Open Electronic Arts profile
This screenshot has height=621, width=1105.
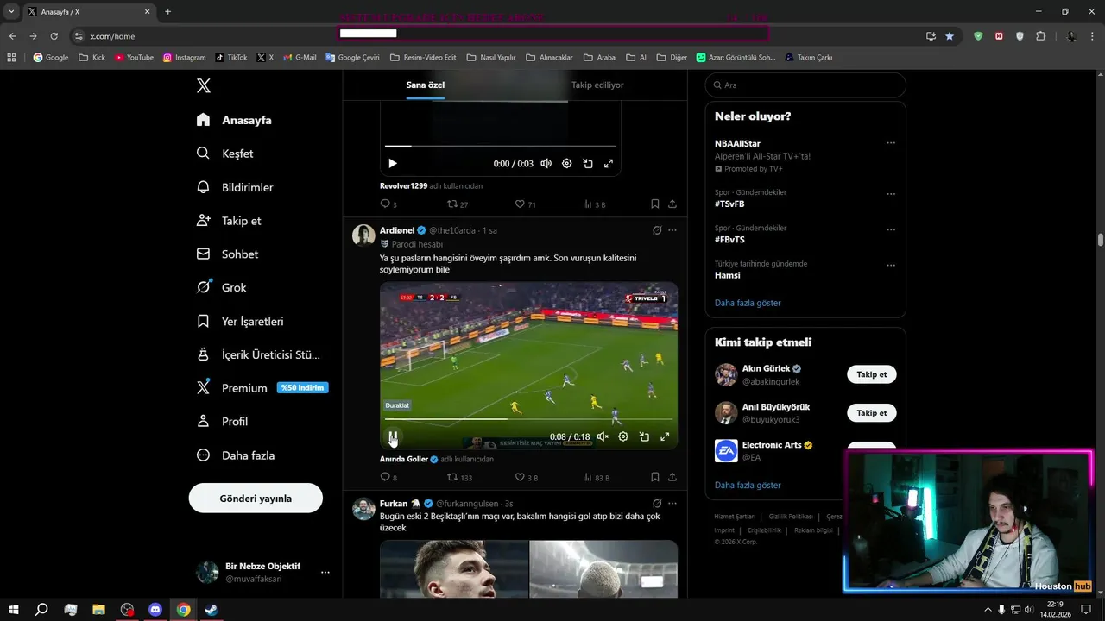point(771,445)
